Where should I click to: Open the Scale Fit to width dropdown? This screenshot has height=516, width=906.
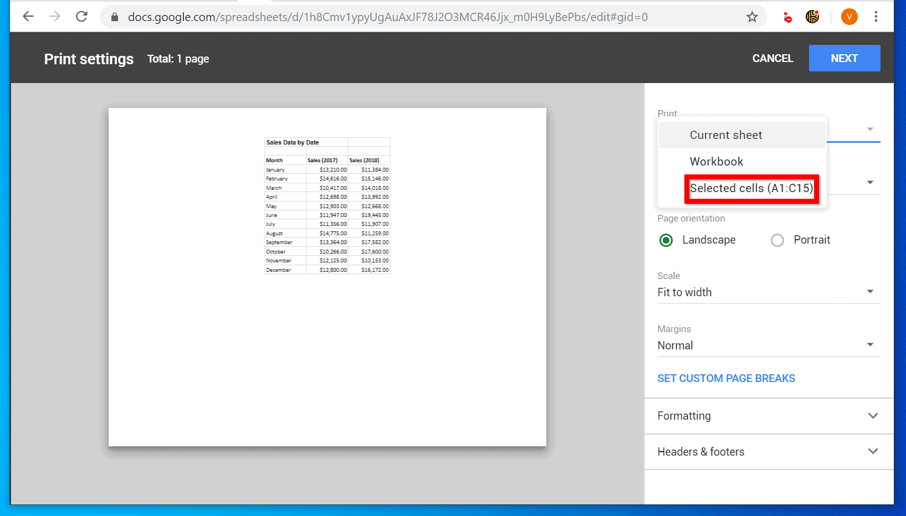(768, 292)
